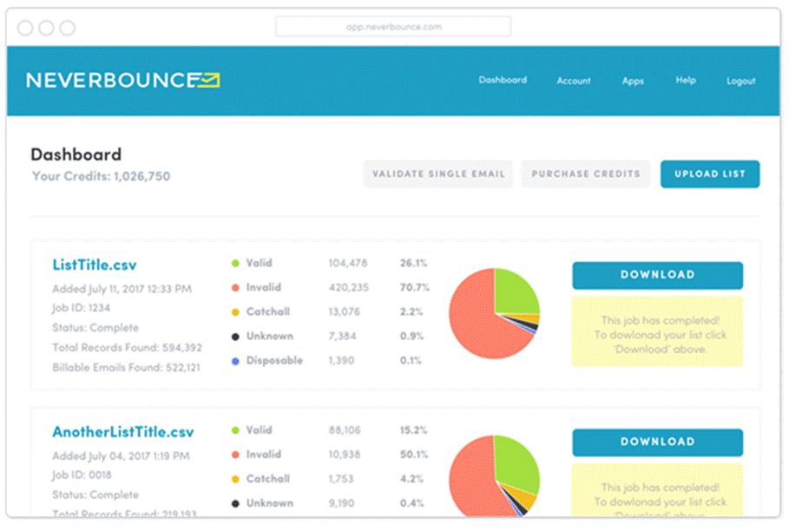Click the ListTitle.csv pie chart
The width and height of the screenshot is (789, 531).
pos(494,313)
